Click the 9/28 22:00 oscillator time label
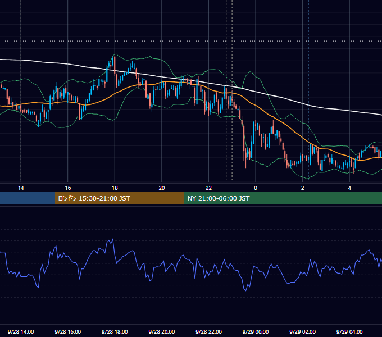 209,331
